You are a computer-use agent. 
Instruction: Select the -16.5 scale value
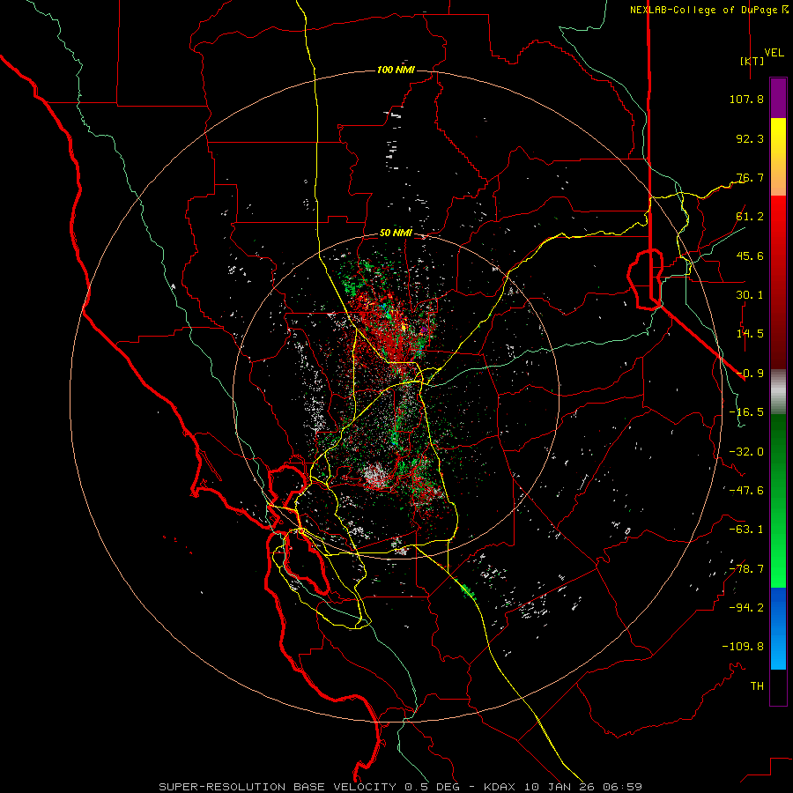click(x=746, y=412)
